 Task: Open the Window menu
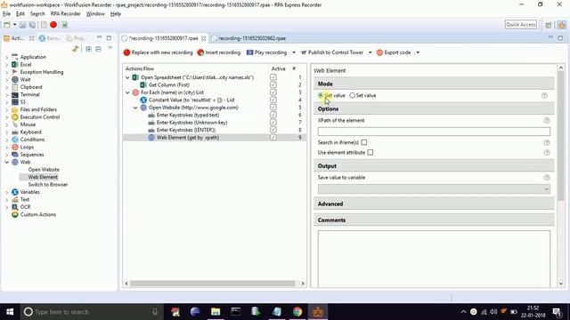point(95,14)
